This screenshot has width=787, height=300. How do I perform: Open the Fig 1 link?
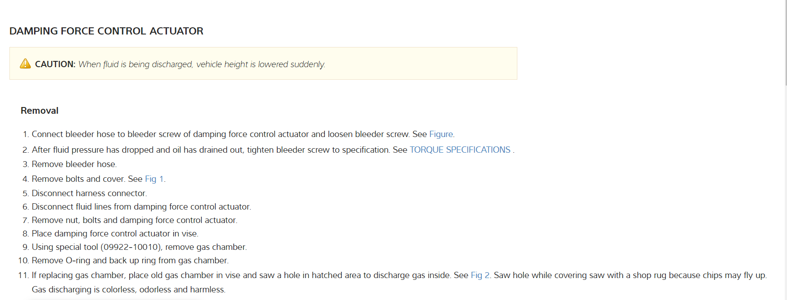click(x=154, y=179)
